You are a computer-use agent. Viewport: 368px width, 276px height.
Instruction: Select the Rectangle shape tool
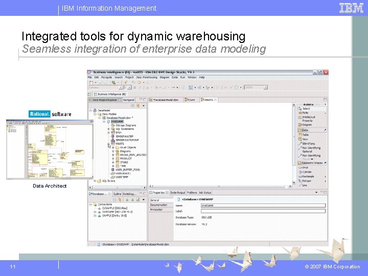[x=308, y=176]
